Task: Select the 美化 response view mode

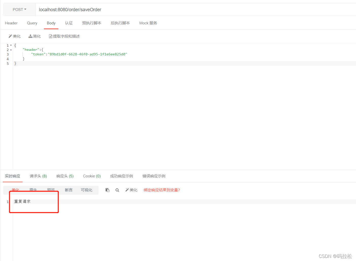Action: [x=15, y=190]
